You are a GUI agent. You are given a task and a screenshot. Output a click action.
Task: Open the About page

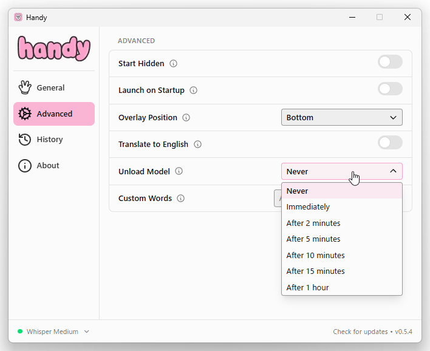point(47,166)
